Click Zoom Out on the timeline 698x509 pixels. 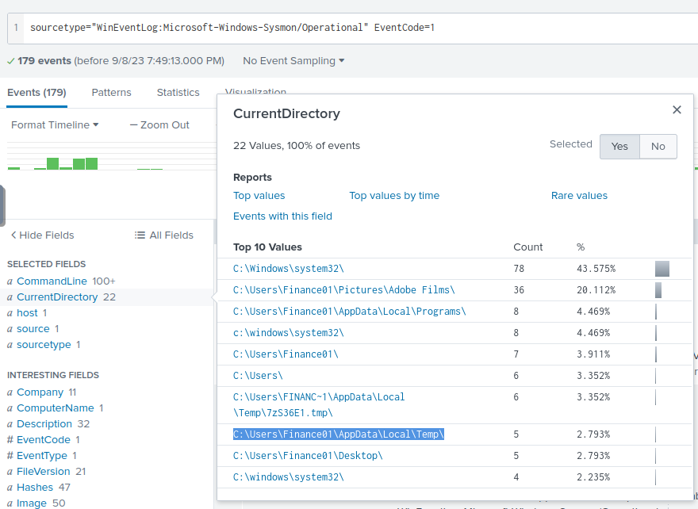pyautogui.click(x=159, y=125)
